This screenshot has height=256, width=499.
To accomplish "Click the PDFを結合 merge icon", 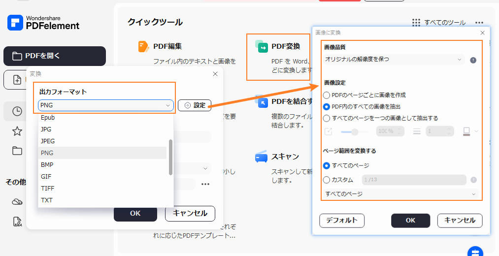I will coord(262,102).
